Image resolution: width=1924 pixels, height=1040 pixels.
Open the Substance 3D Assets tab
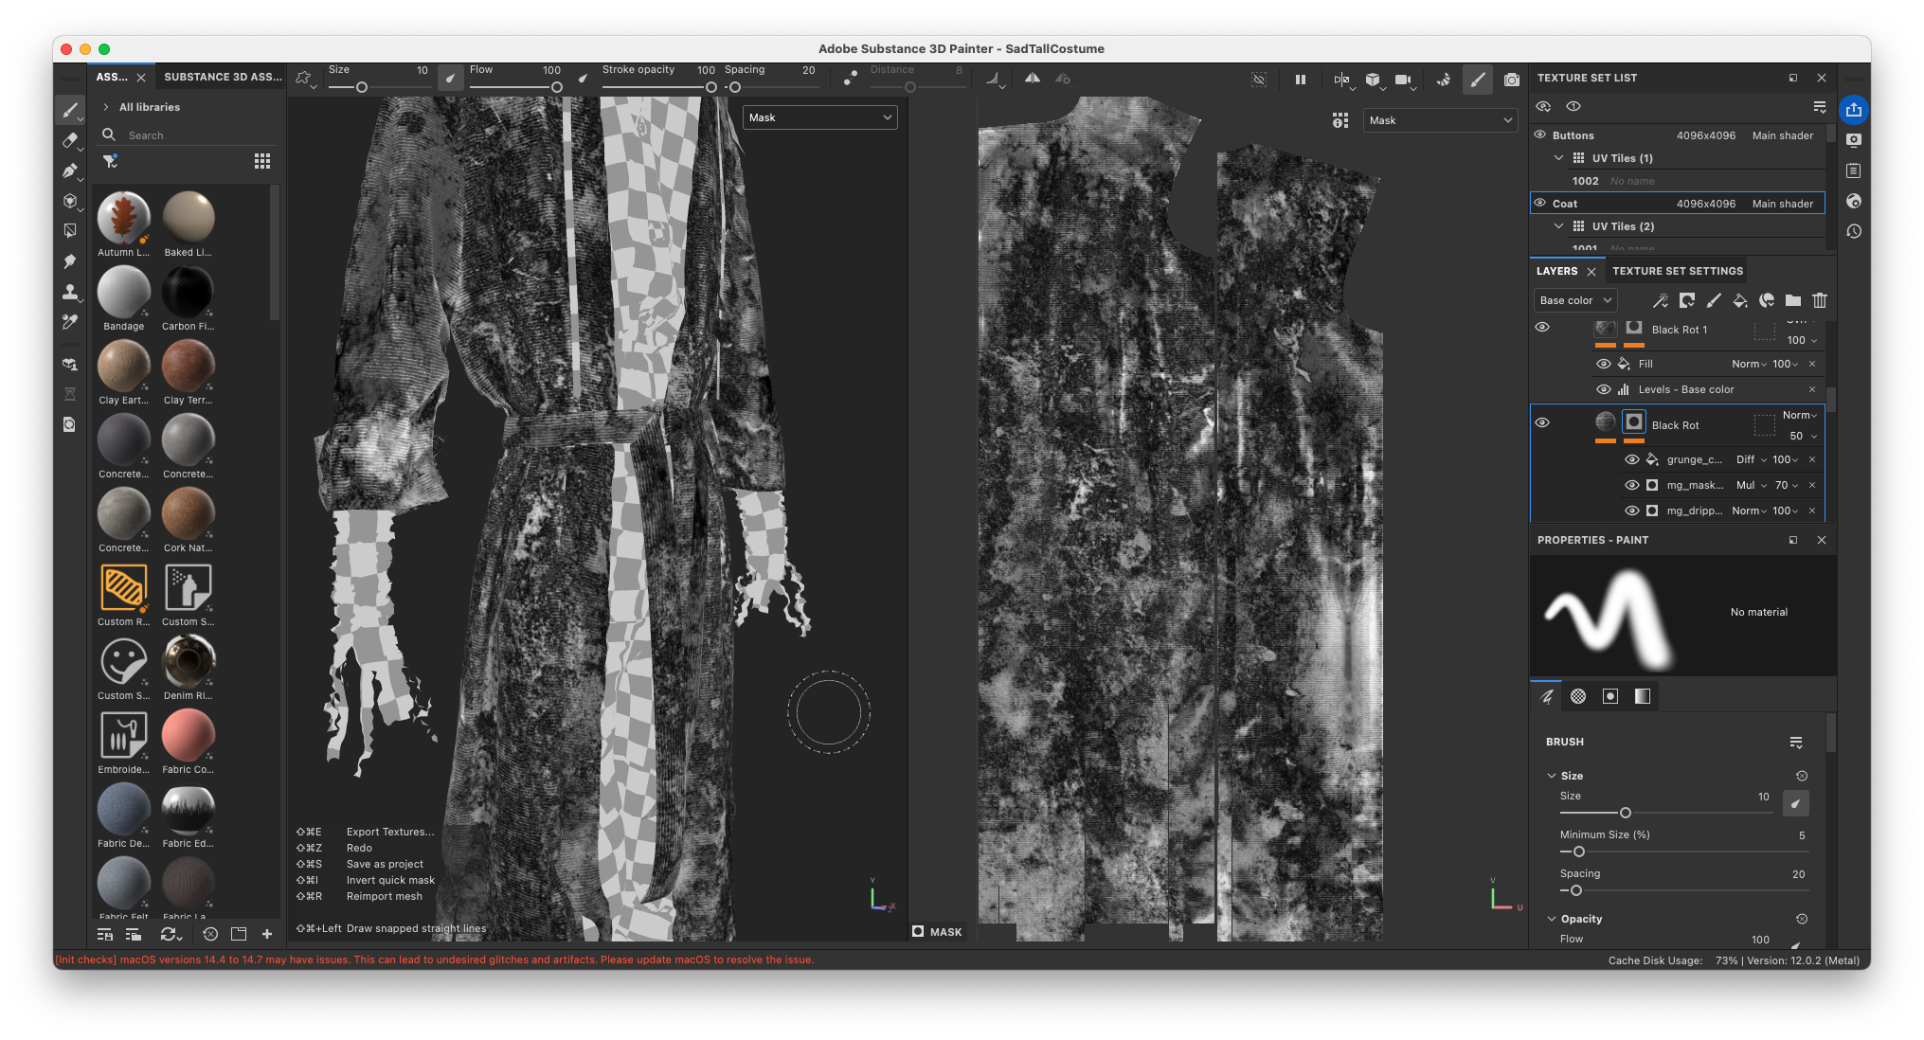tap(223, 77)
